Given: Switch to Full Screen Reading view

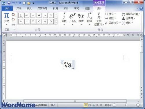Looking at the screenshot, I should click(90, 105).
